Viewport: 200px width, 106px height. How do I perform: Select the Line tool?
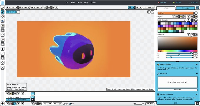(3, 54)
